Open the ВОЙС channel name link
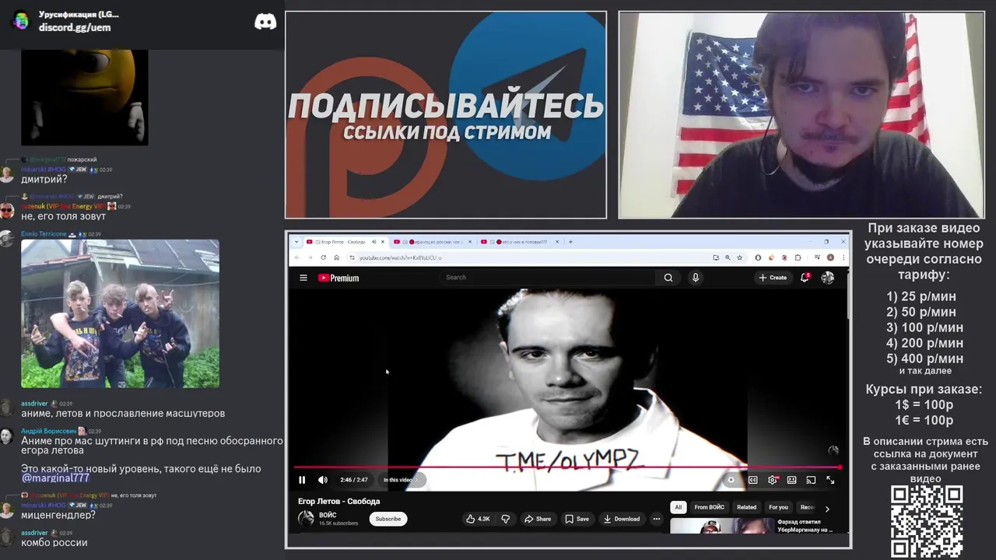 click(x=328, y=515)
